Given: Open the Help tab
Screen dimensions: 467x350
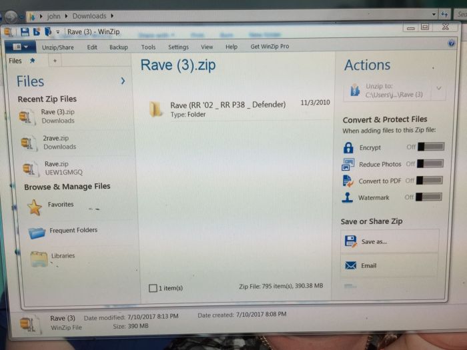Looking at the screenshot, I should 231,47.
